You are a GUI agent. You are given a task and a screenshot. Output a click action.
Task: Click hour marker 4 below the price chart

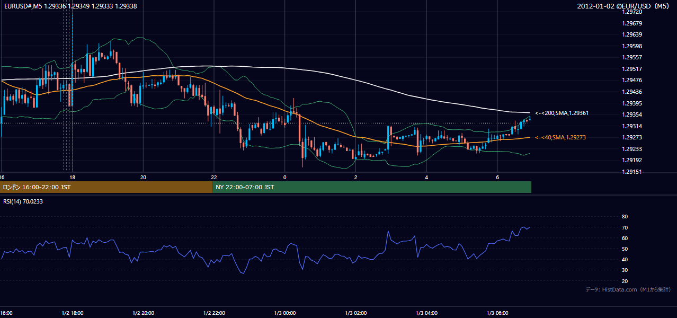click(426, 177)
